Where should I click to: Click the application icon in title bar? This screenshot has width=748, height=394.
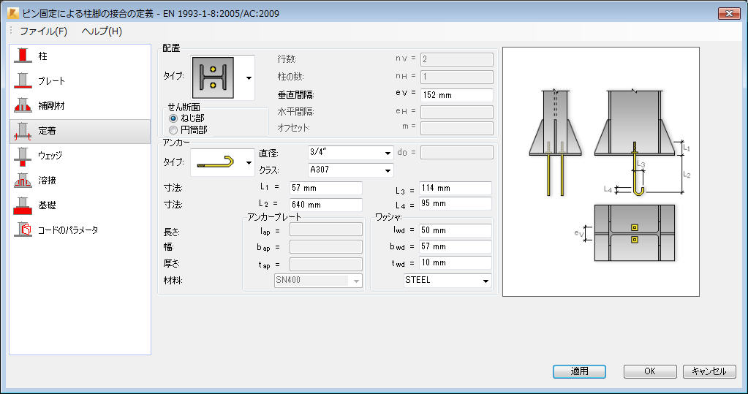(13, 13)
